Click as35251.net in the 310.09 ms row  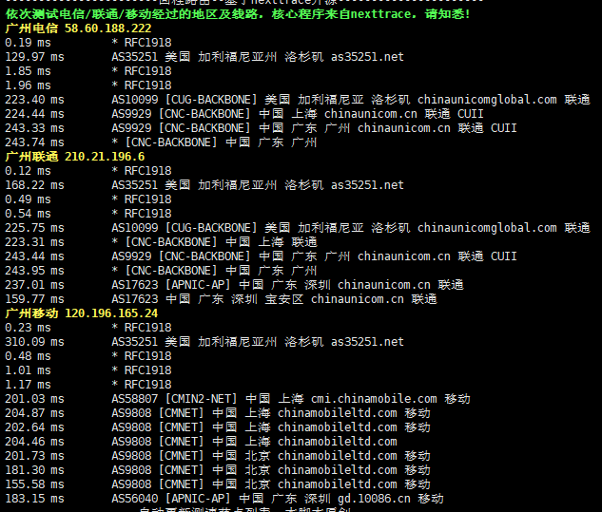[x=367, y=342]
